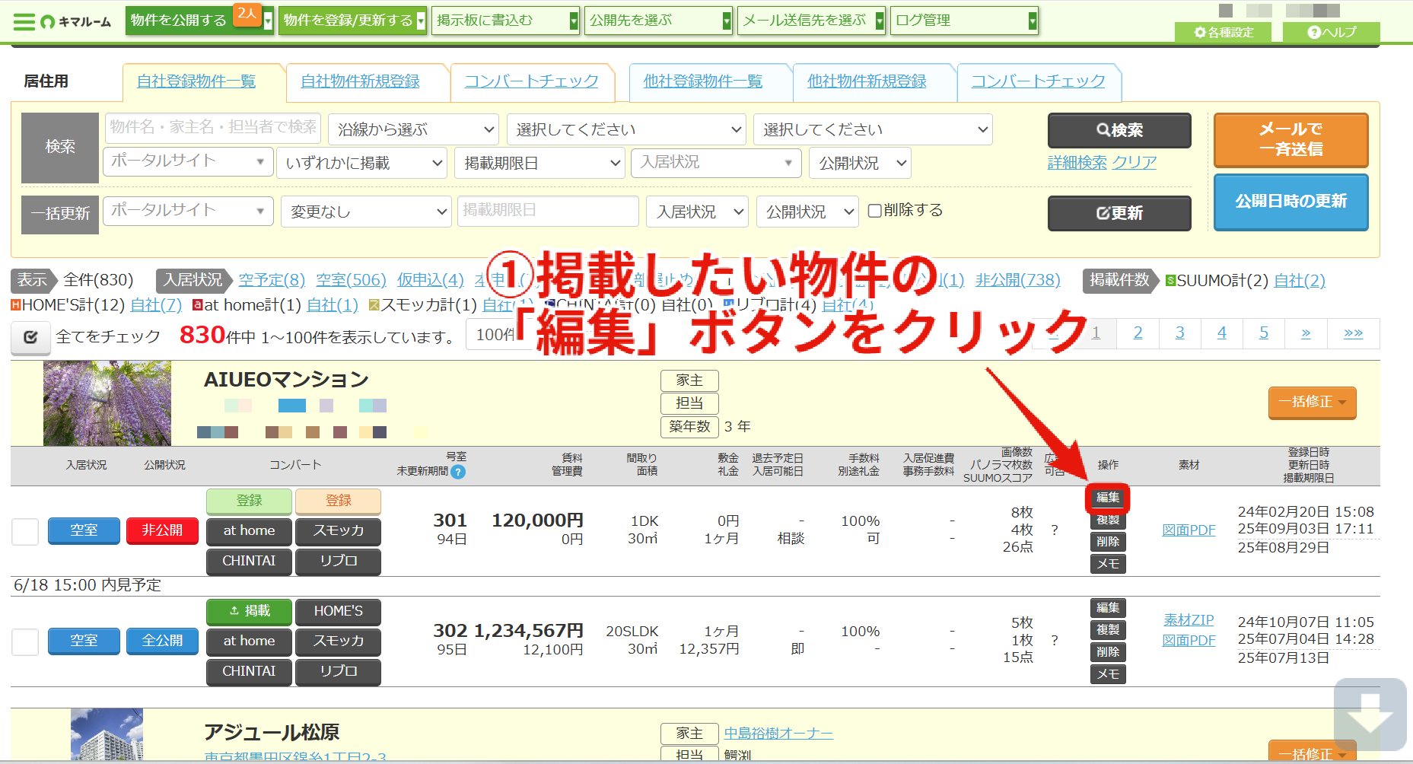Screen dimensions: 1413x764
Task: Go to last page with » » link
Action: click(1353, 333)
